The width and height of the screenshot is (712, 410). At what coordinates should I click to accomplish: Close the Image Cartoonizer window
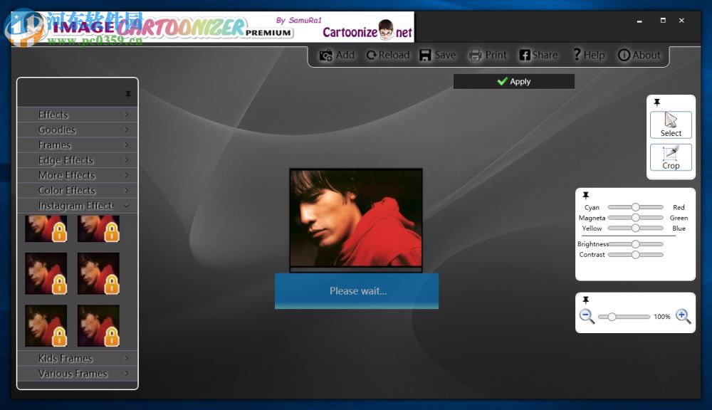[x=681, y=21]
